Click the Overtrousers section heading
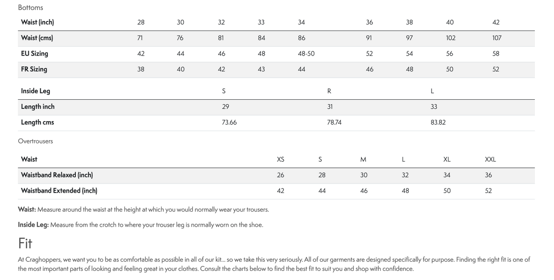Image resolution: width=554 pixels, height=280 pixels. coord(36,141)
